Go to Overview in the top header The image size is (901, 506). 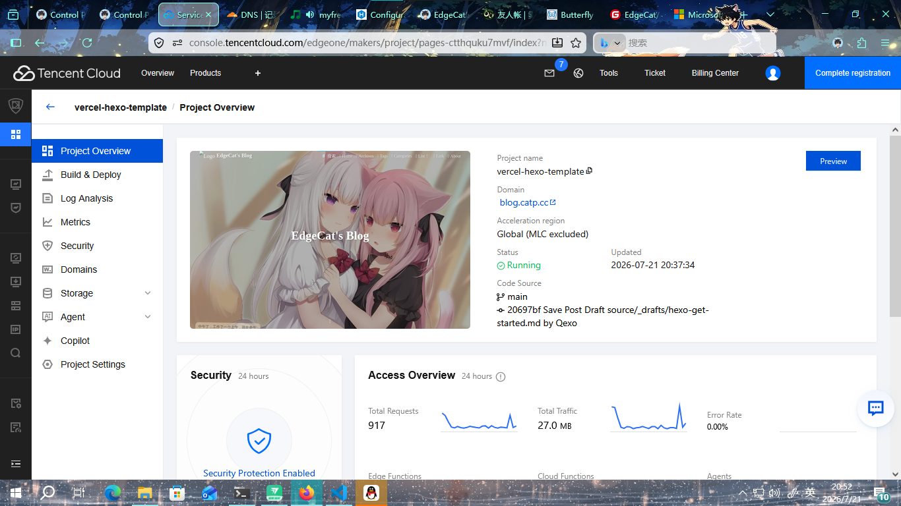click(x=158, y=73)
